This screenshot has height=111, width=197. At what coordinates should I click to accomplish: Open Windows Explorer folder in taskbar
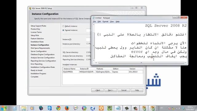[23, 108]
